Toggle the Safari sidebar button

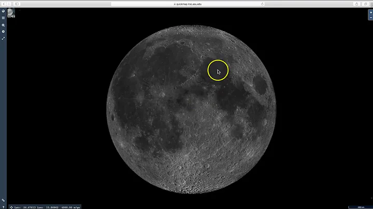click(17, 4)
